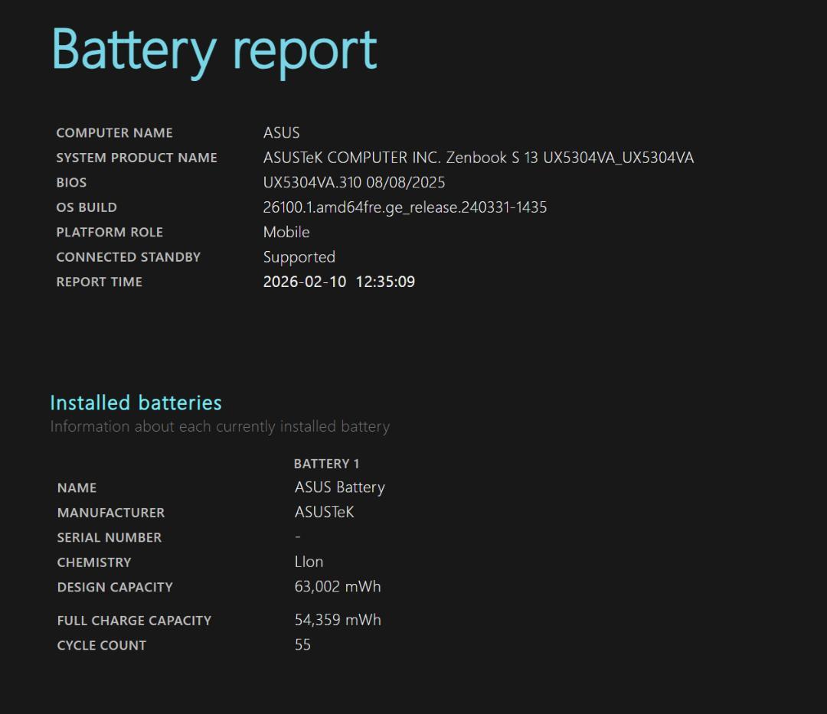Click the SYSTEM PRODUCT NAME row label

coord(136,158)
